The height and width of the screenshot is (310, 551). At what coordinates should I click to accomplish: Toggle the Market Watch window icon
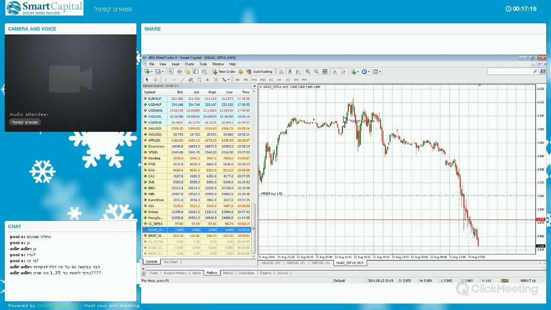(x=171, y=71)
